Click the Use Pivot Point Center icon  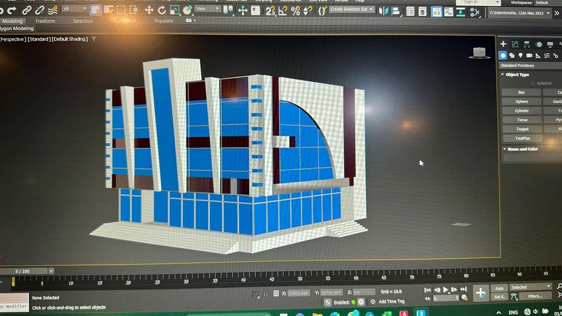click(228, 10)
